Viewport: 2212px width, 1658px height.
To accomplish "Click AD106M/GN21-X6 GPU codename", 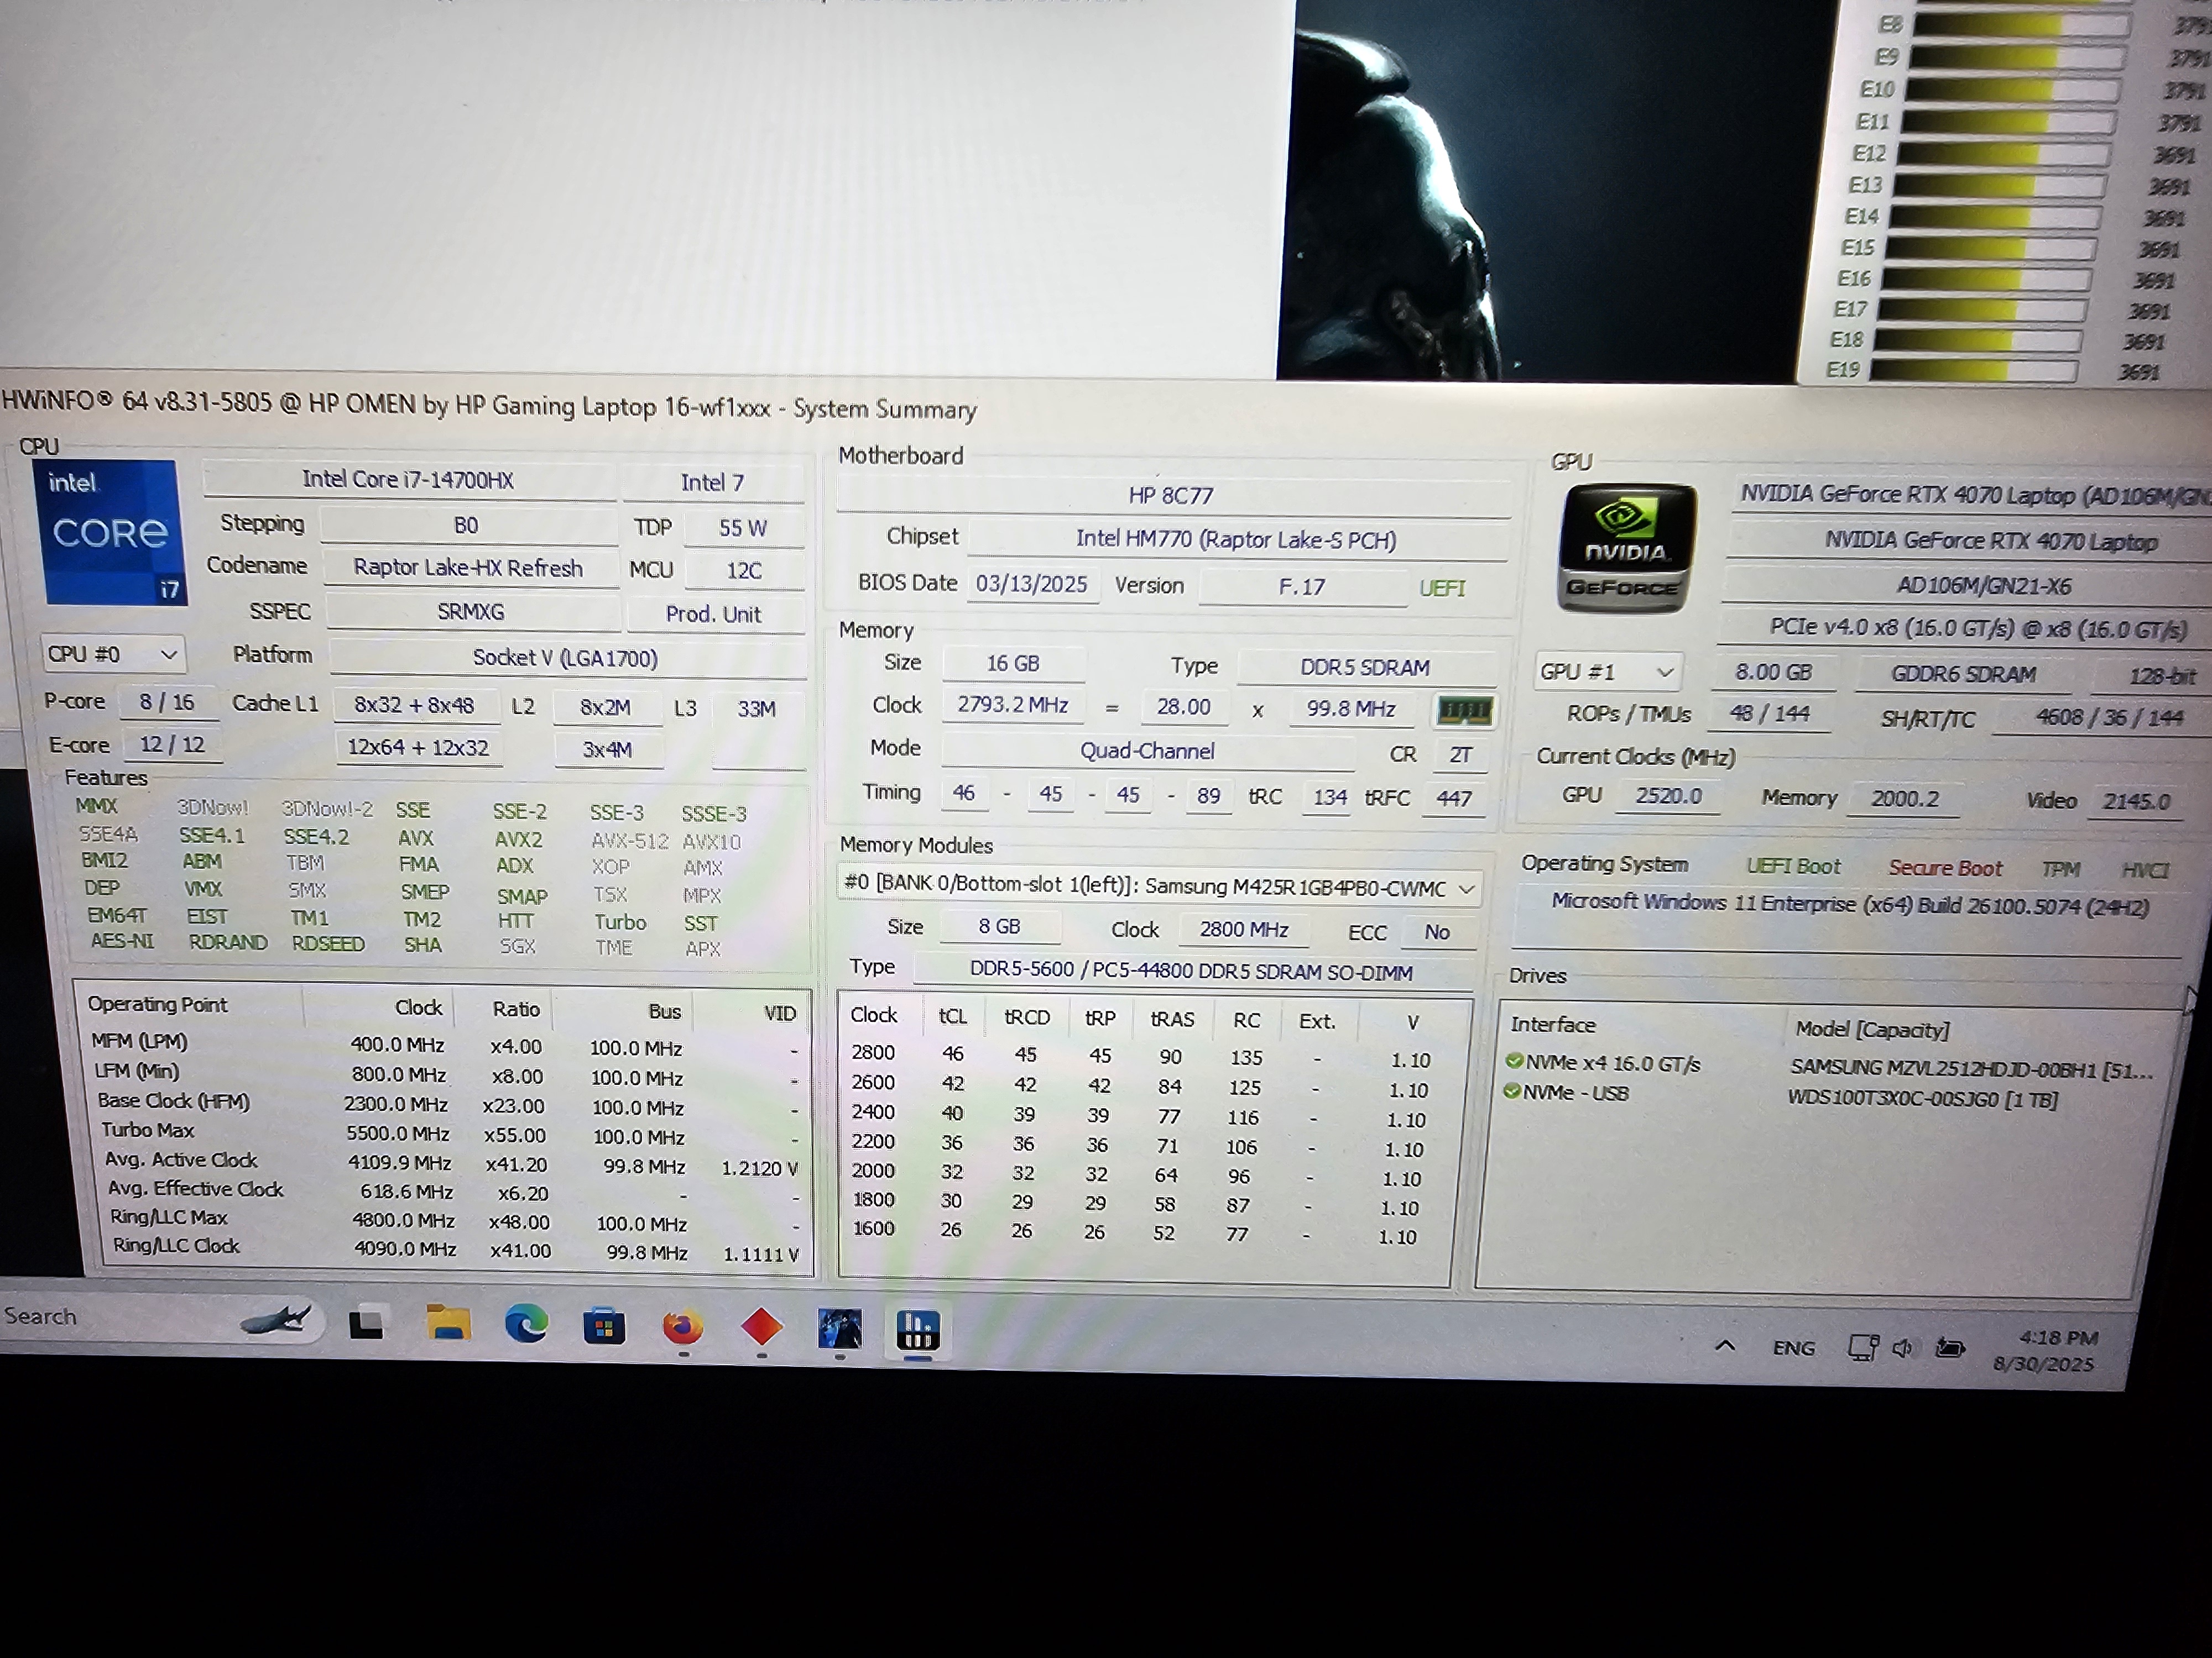I will click(x=1984, y=586).
